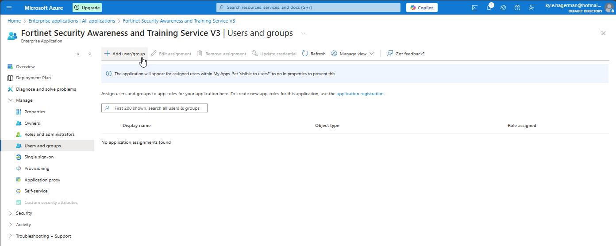Collapse the sidebar with double chevron
The width and height of the screenshot is (616, 246).
(x=90, y=54)
